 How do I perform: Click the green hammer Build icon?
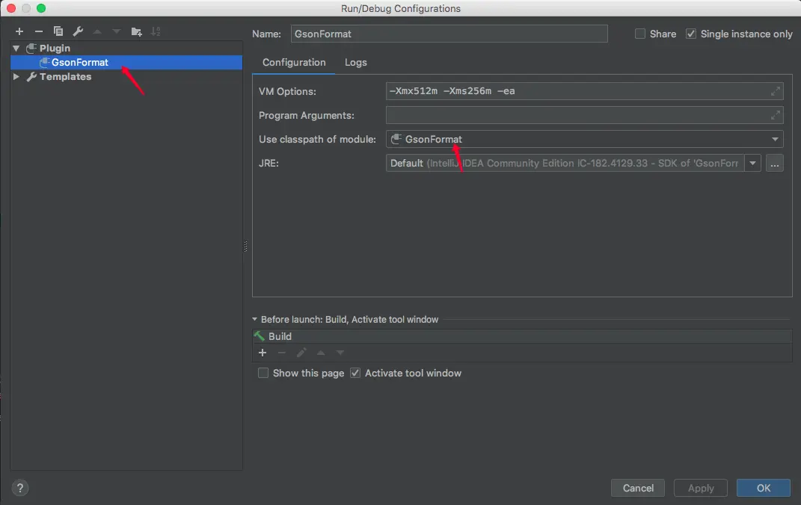(x=260, y=336)
